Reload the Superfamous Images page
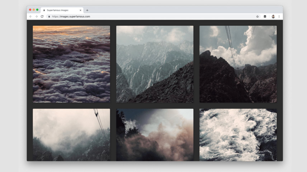 click(x=42, y=16)
